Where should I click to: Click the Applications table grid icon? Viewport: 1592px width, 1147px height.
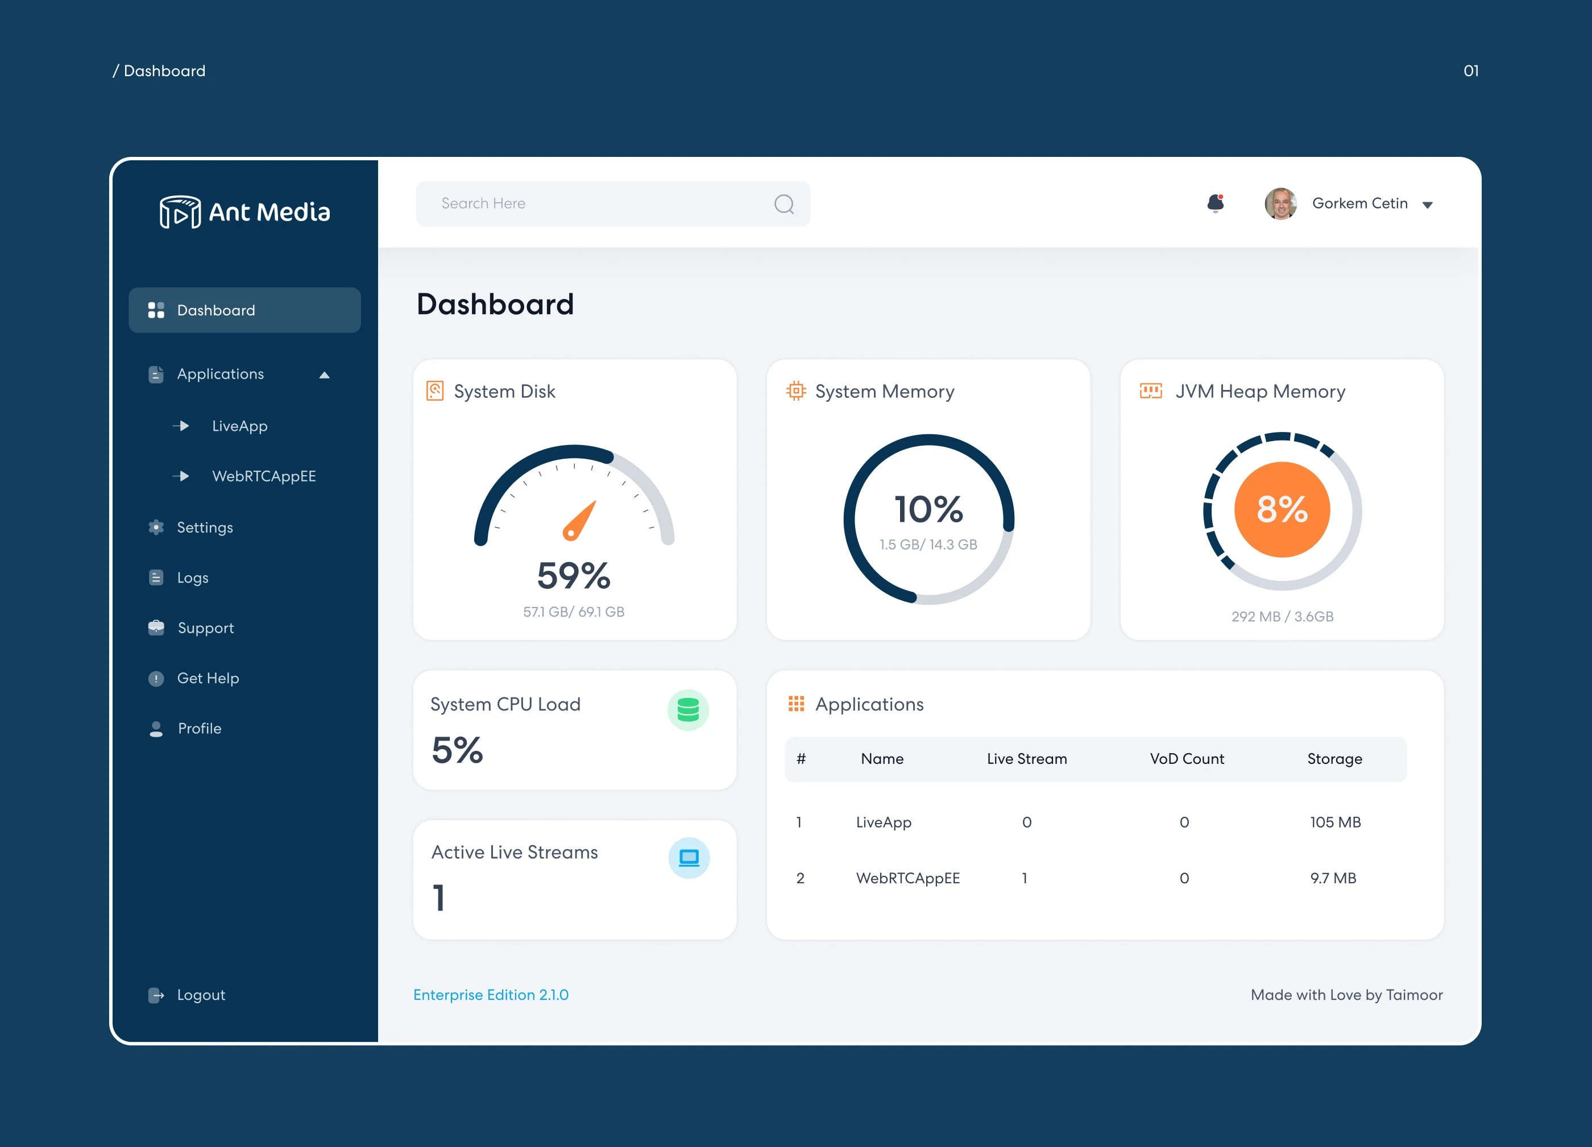click(795, 704)
